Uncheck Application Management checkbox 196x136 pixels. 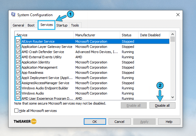pos(18,67)
